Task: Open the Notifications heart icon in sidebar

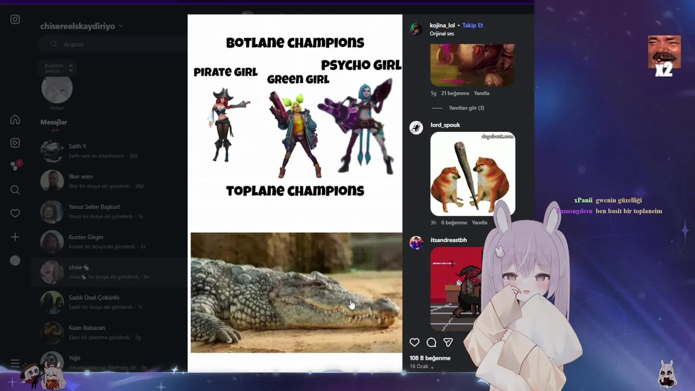Action: point(15,213)
